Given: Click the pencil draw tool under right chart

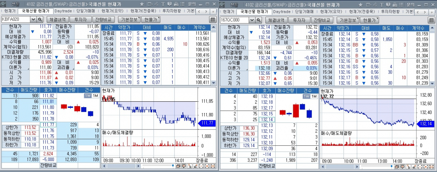Looking at the screenshot, I should (x=414, y=166).
